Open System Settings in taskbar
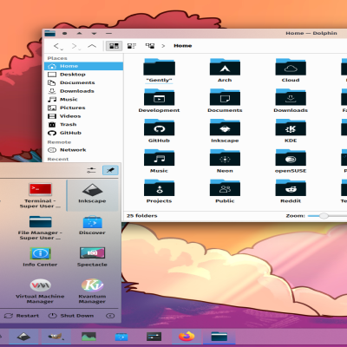This screenshot has height=347, width=347. click(154, 337)
